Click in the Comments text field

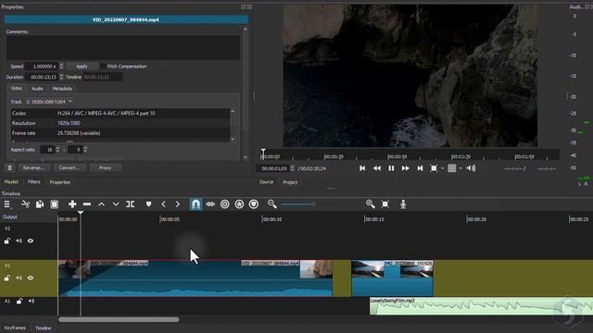point(123,47)
